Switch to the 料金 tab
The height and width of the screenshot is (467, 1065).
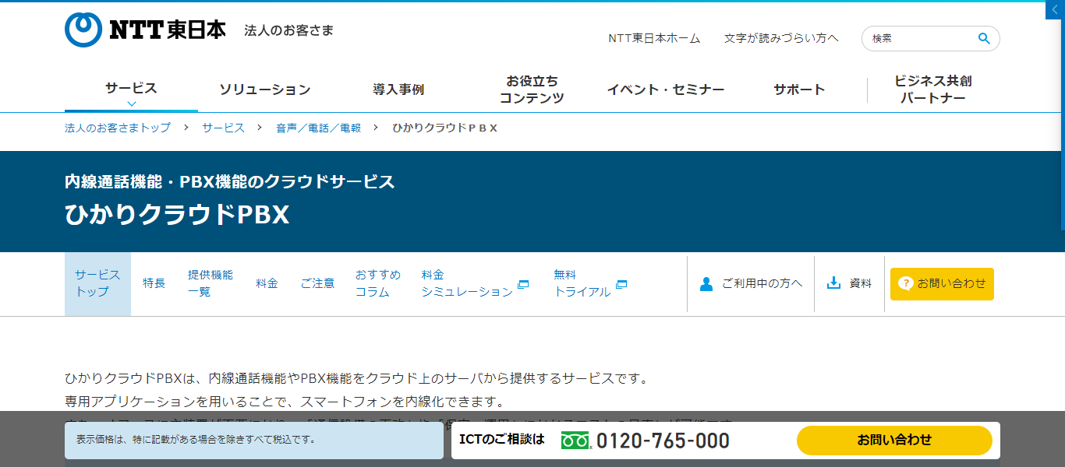(267, 283)
